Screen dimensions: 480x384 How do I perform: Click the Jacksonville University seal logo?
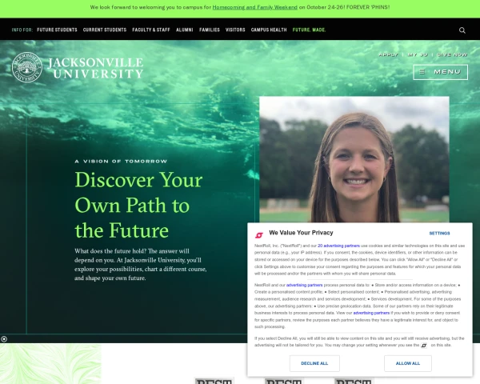(x=27, y=67)
